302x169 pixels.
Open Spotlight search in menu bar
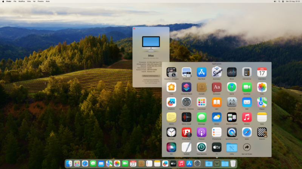(279, 2)
